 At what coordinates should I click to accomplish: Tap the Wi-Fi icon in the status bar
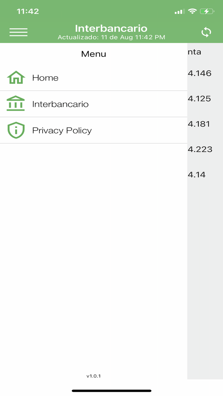[192, 11]
